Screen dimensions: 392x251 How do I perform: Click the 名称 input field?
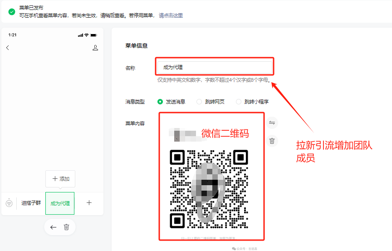pos(215,67)
